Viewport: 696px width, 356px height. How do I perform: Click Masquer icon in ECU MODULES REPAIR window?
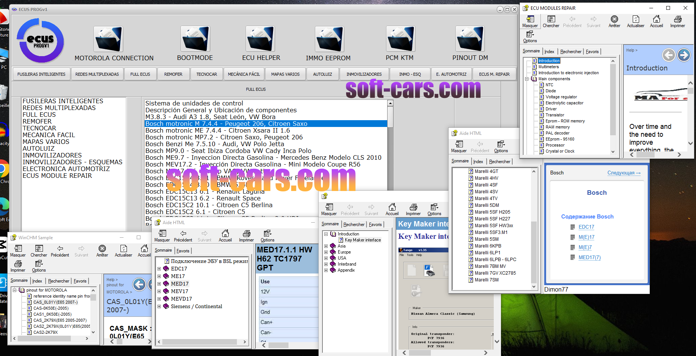tap(530, 21)
